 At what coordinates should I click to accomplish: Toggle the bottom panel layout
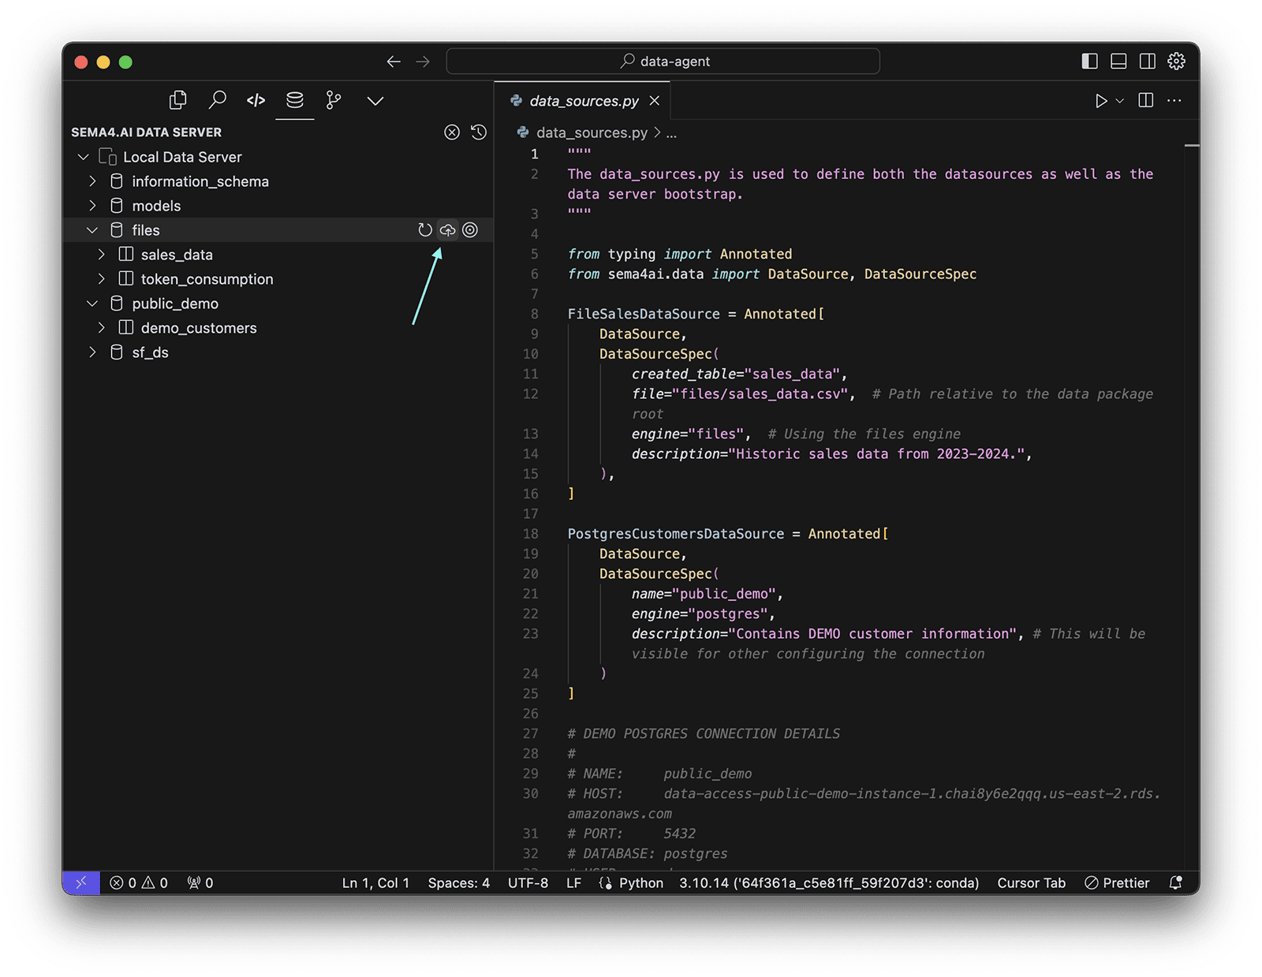(1118, 62)
